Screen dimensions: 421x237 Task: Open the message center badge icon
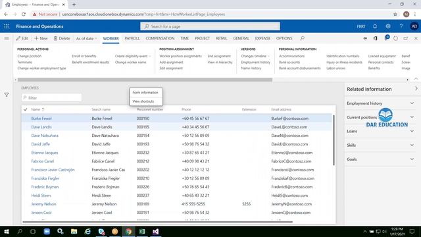point(386,38)
